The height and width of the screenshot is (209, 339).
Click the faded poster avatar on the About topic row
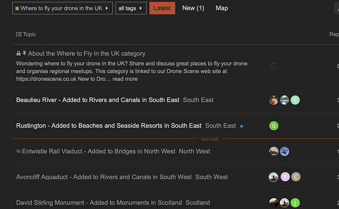pyautogui.click(x=274, y=67)
